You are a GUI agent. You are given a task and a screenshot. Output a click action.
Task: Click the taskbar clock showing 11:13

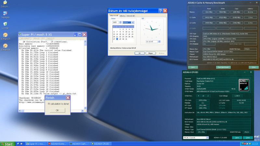click(x=255, y=144)
